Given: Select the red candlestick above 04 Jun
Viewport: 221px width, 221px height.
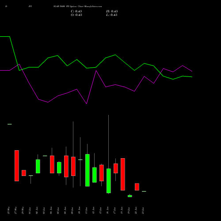Looking at the screenshot, I should [52, 164].
